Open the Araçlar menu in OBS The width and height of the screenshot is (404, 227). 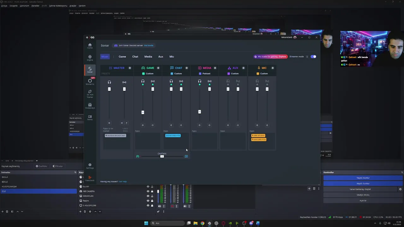(73, 6)
